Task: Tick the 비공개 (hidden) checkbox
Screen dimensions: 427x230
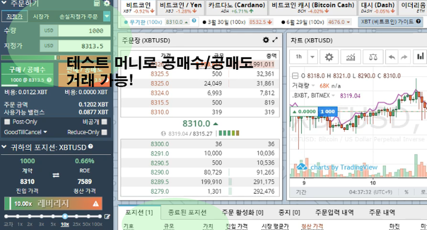Action: 105,122
